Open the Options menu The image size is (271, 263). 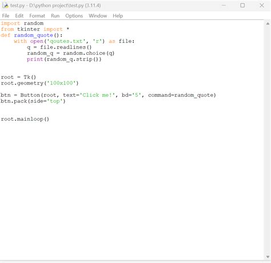[x=74, y=16]
